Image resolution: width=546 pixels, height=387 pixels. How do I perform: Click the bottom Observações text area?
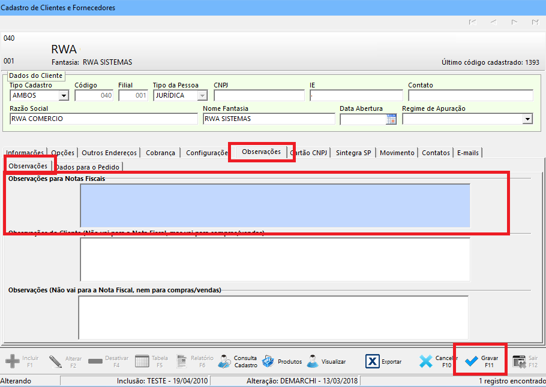pos(274,318)
